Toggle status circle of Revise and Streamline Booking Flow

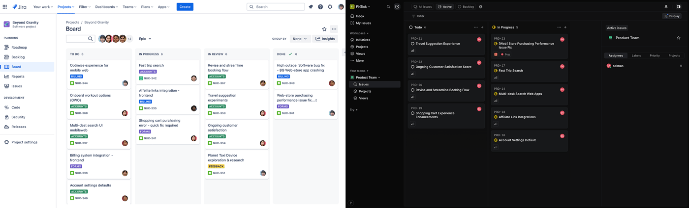click(x=412, y=90)
